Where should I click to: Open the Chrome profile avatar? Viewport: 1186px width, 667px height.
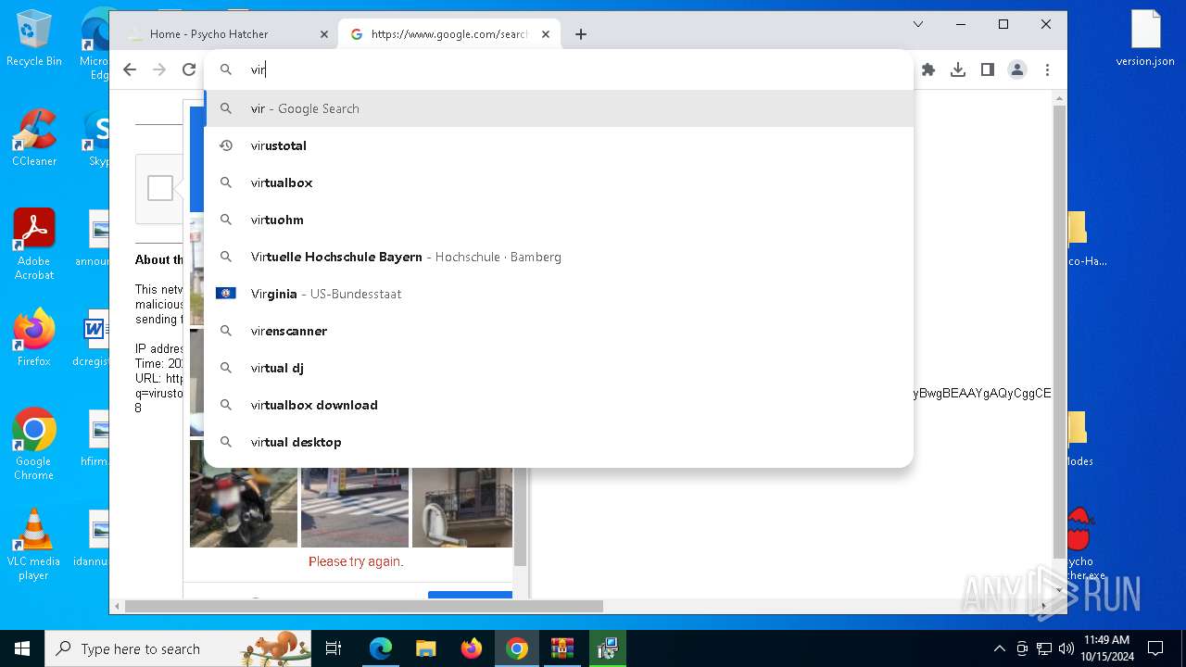(x=1017, y=69)
